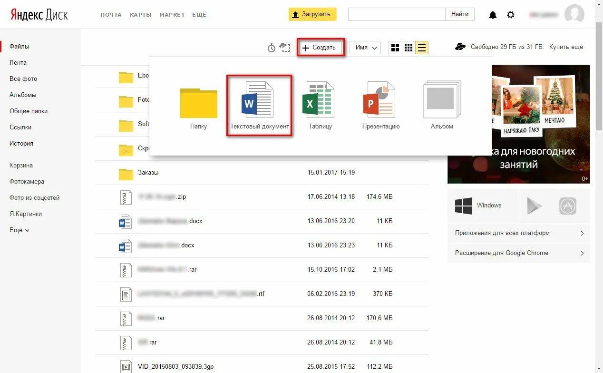Click the VID_20150803 video file icon

click(126, 366)
